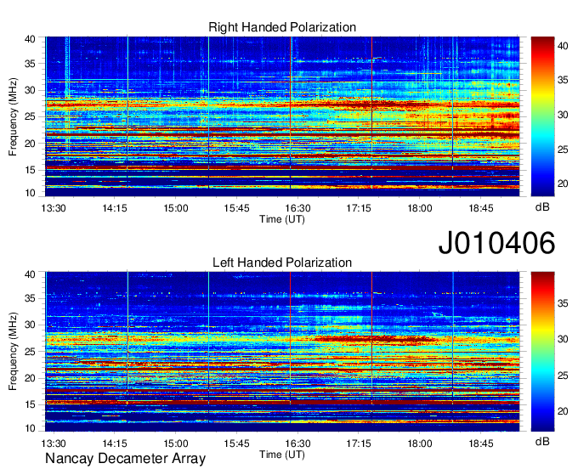Click the 16:30 time tick of Left Handed plot
578x469 pixels.
pos(297,444)
